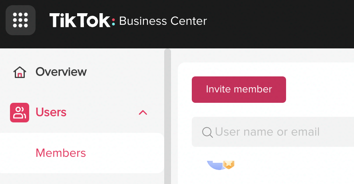Open the Members submenu item
Image resolution: width=354 pixels, height=184 pixels.
[60, 153]
